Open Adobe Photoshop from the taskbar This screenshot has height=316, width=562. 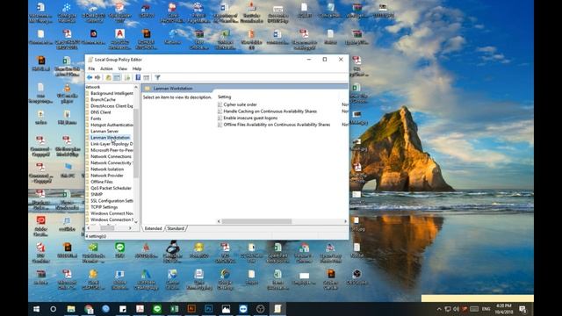(209, 309)
